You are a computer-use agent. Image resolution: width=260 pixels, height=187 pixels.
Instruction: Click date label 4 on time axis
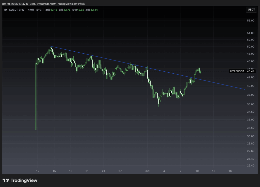164,171
